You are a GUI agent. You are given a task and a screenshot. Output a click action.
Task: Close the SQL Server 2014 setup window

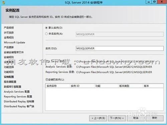pos(162,2)
